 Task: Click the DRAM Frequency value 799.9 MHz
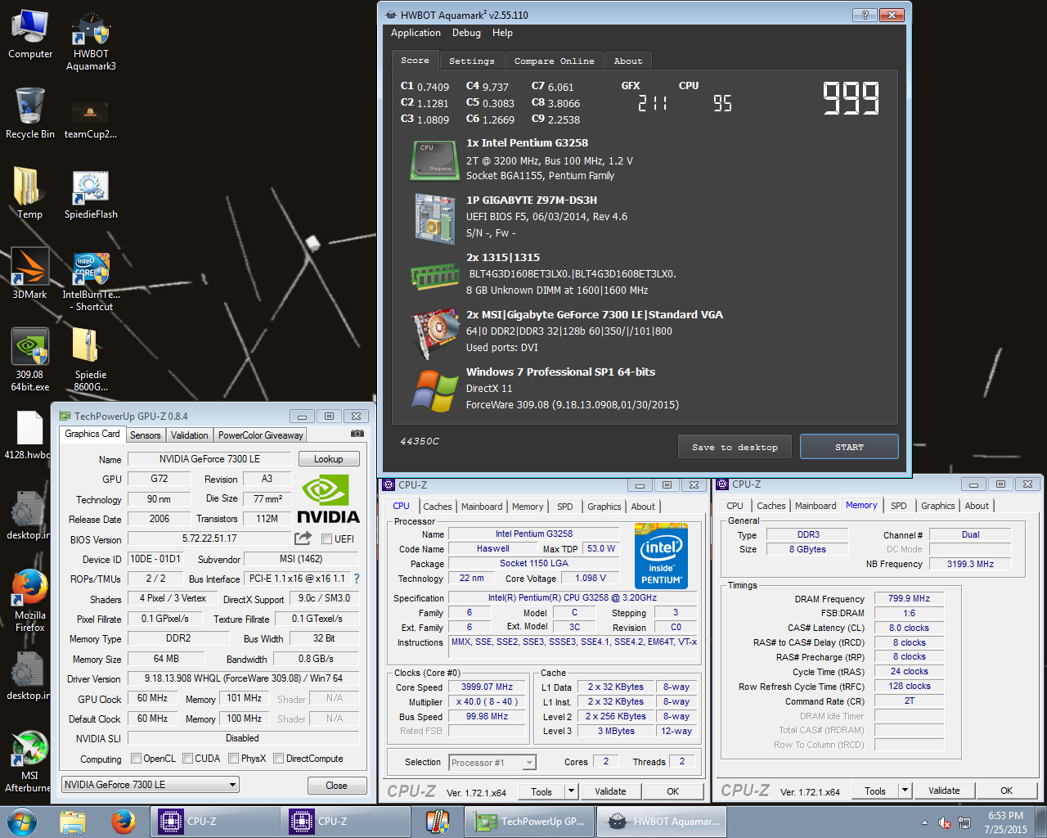[909, 598]
